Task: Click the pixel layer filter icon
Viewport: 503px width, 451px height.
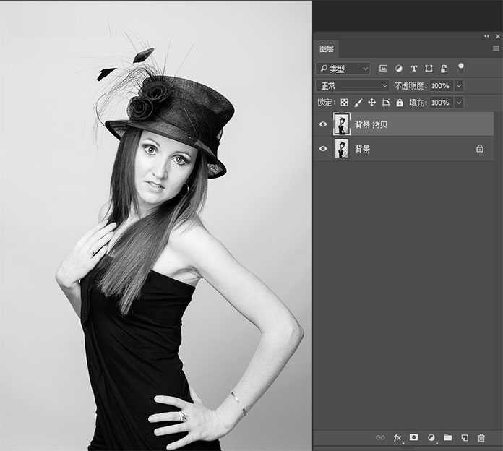Action: 383,69
